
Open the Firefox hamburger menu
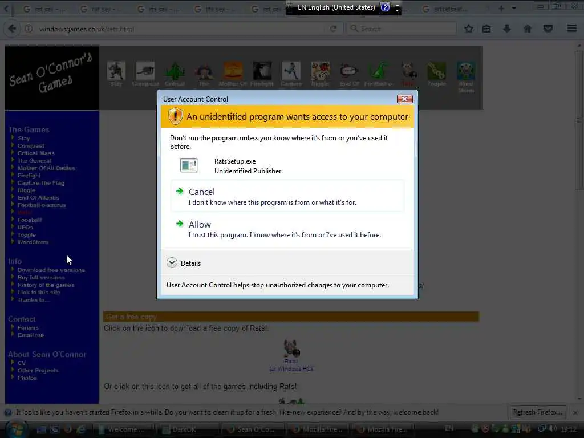tap(572, 29)
